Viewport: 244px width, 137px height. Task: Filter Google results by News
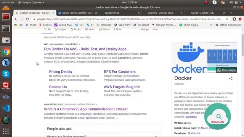click(90, 29)
